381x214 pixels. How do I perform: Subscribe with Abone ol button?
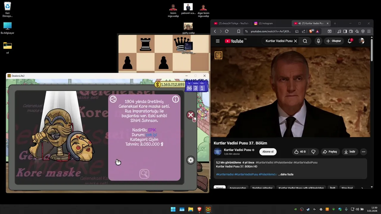click(x=268, y=152)
